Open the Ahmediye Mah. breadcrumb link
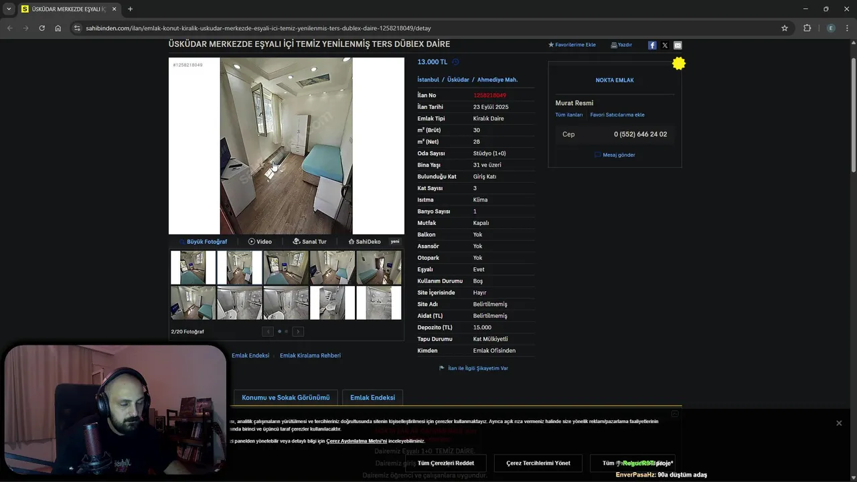This screenshot has height=482, width=857. (x=497, y=80)
